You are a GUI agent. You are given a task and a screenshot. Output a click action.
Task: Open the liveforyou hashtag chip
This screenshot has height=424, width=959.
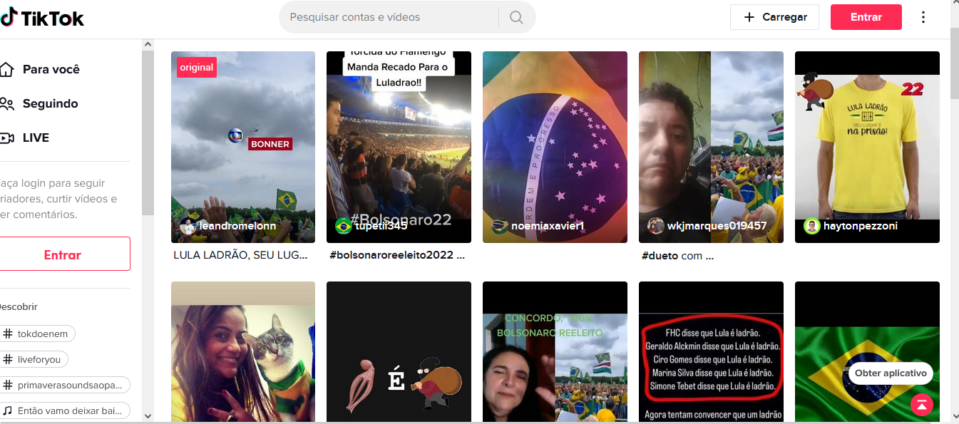click(x=36, y=359)
